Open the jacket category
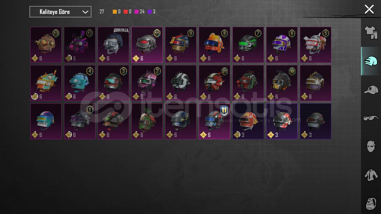The height and width of the screenshot is (214, 381). 371,175
